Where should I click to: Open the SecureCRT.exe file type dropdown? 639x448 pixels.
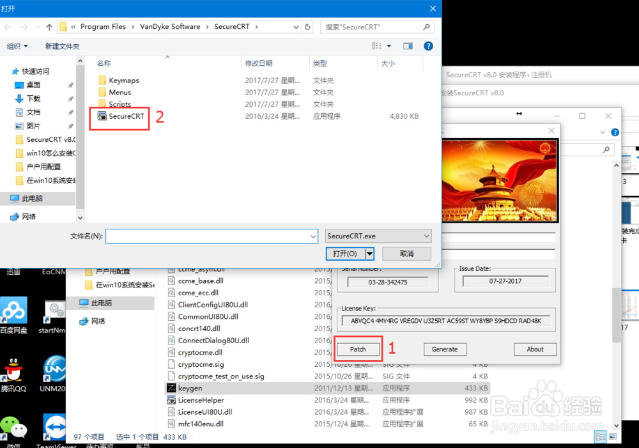[426, 236]
